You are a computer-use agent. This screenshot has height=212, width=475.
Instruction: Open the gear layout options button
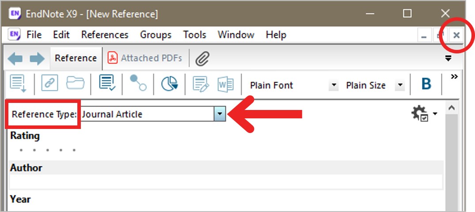tap(425, 114)
